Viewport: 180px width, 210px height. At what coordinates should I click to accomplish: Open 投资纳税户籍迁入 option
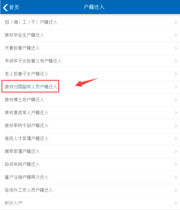(x=90, y=164)
